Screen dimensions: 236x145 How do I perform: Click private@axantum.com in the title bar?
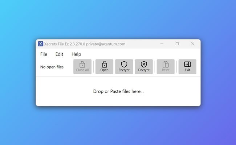[106, 44]
